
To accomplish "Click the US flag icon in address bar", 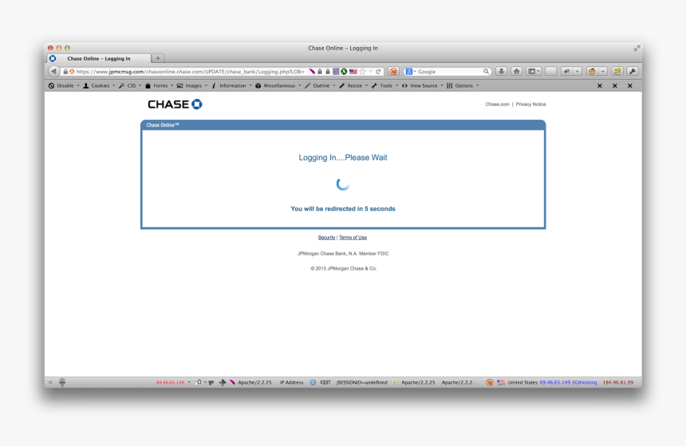I will tap(353, 72).
